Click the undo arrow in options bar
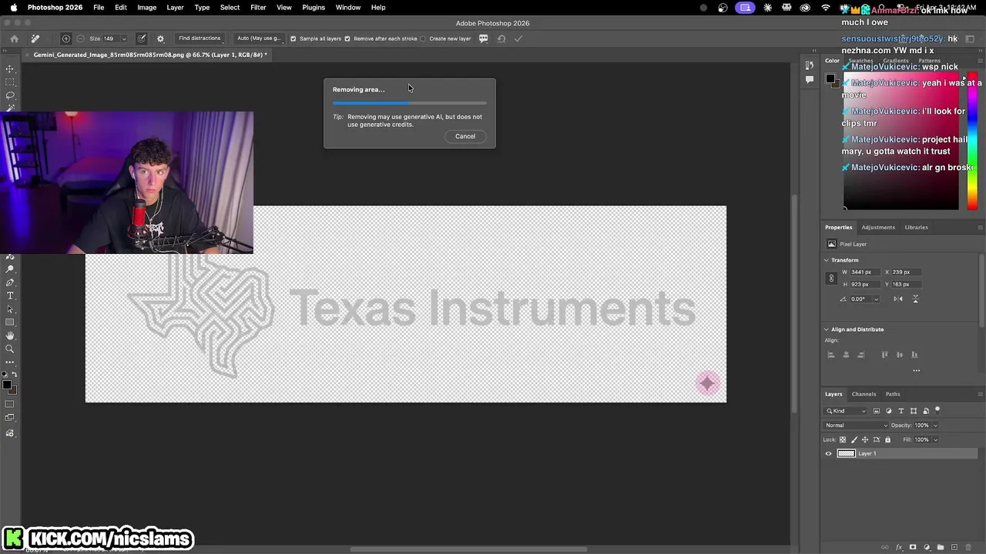986x554 pixels. coord(501,38)
